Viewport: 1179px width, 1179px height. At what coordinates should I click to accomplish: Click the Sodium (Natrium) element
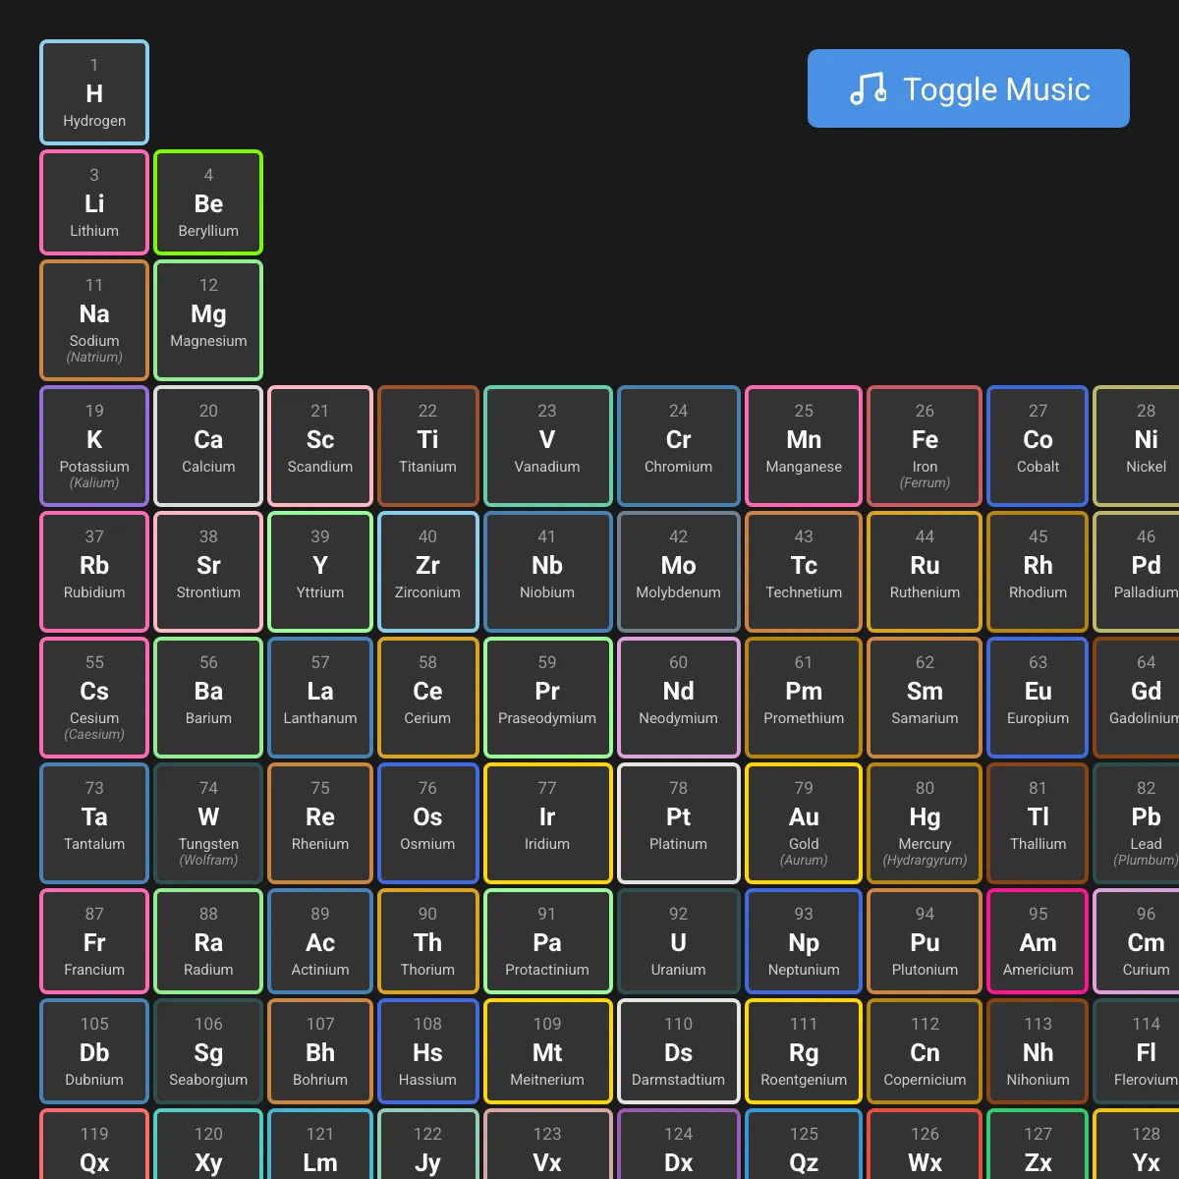pos(94,320)
